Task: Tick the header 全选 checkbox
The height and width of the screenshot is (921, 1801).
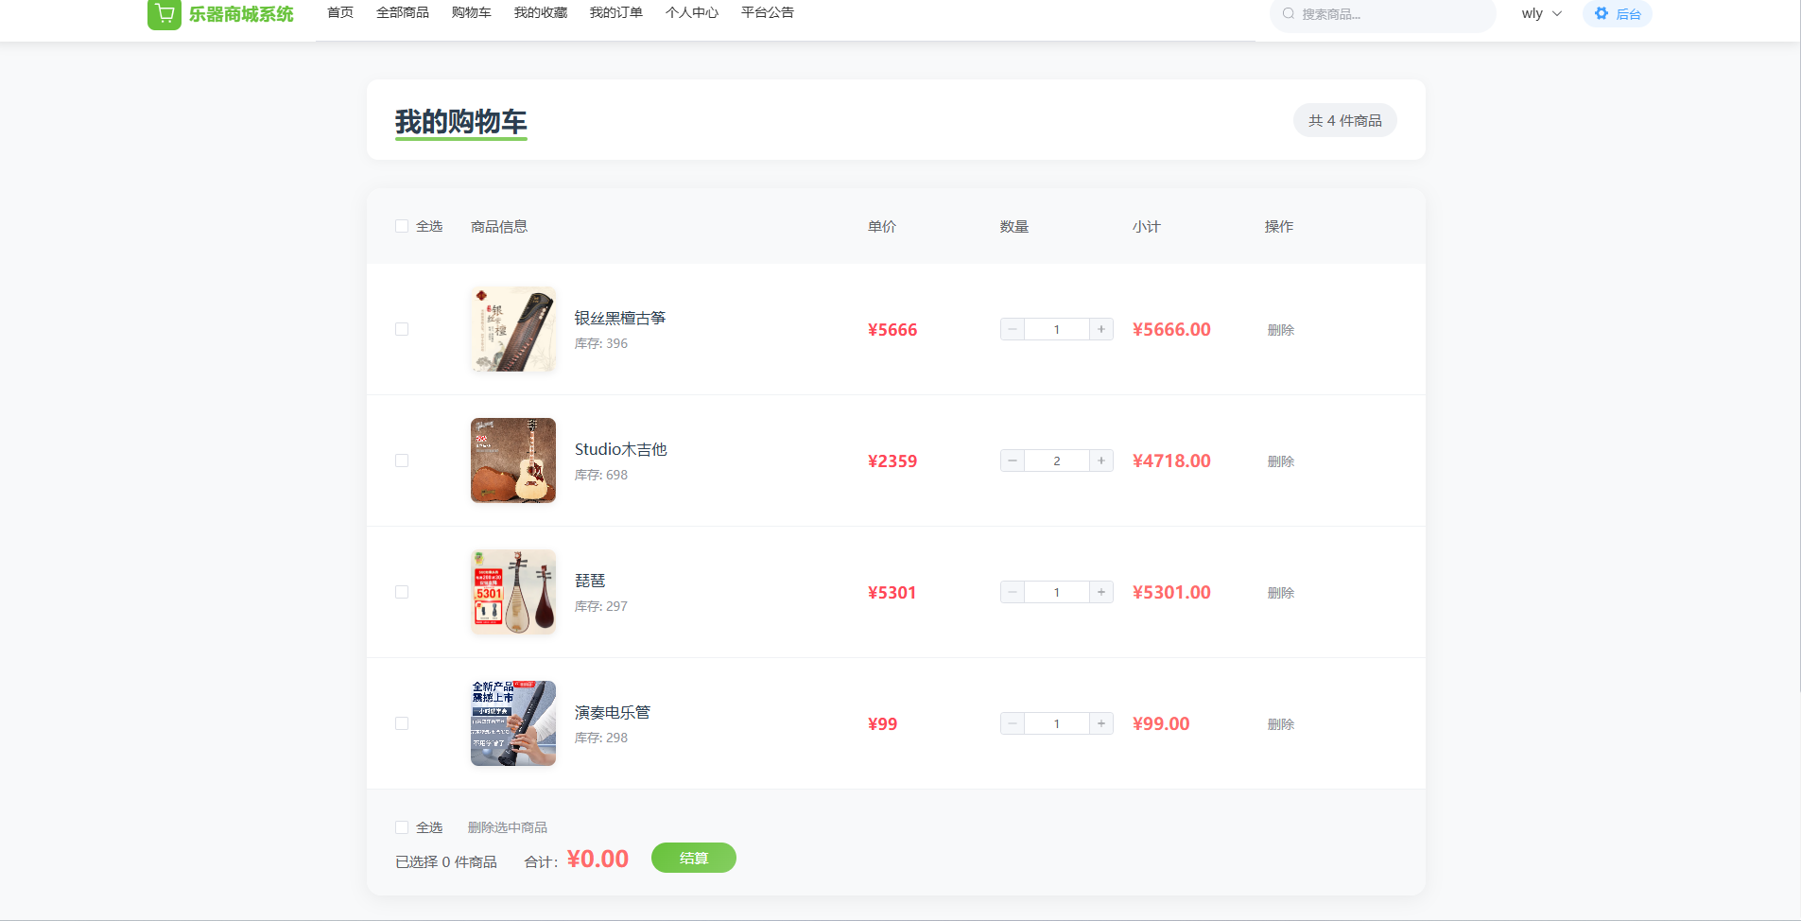Action: [402, 227]
